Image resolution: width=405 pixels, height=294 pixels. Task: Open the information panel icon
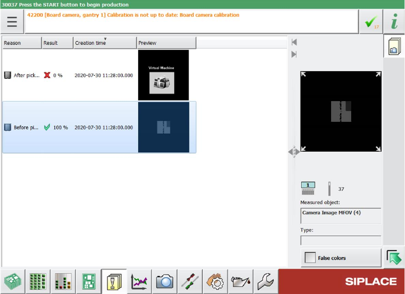point(394,22)
